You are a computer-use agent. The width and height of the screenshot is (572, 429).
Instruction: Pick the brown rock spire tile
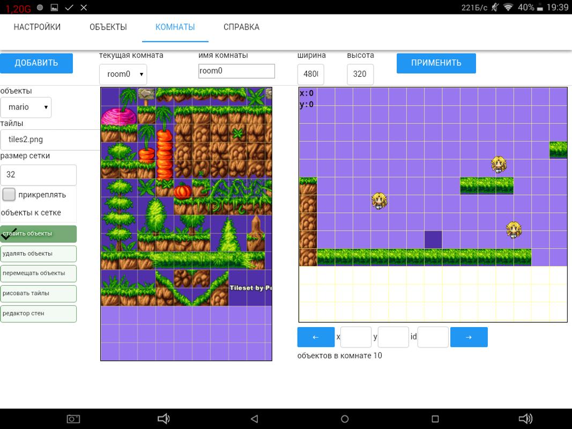click(256, 233)
